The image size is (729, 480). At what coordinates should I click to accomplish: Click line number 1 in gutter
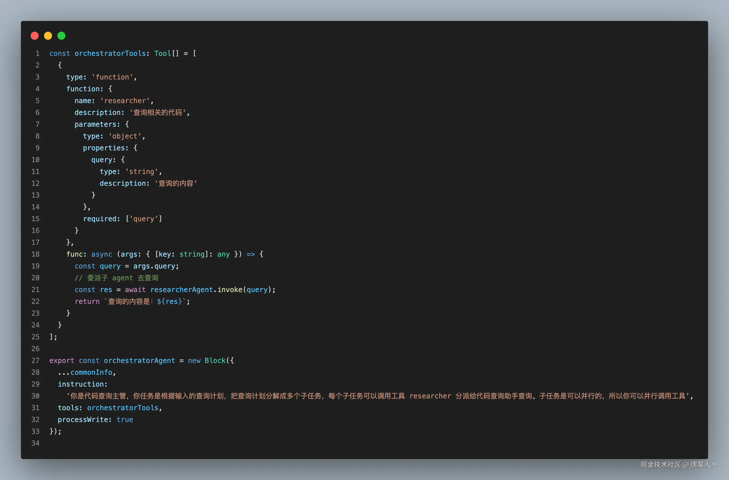37,53
